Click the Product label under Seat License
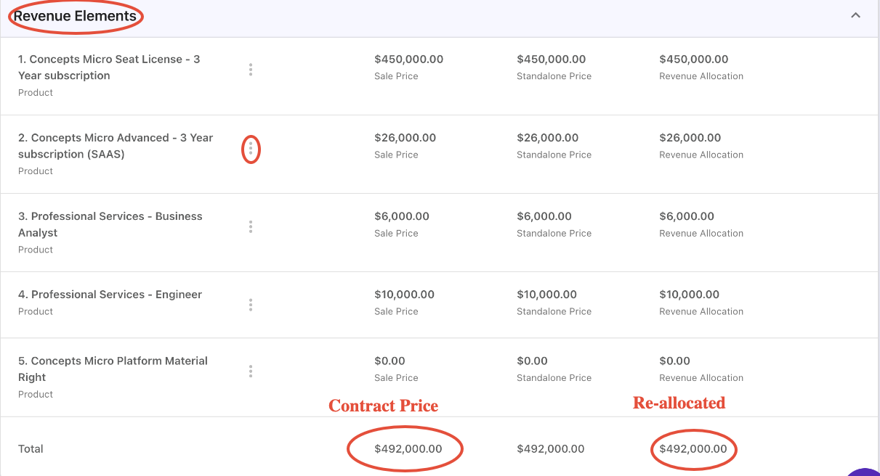880x476 pixels. [36, 93]
